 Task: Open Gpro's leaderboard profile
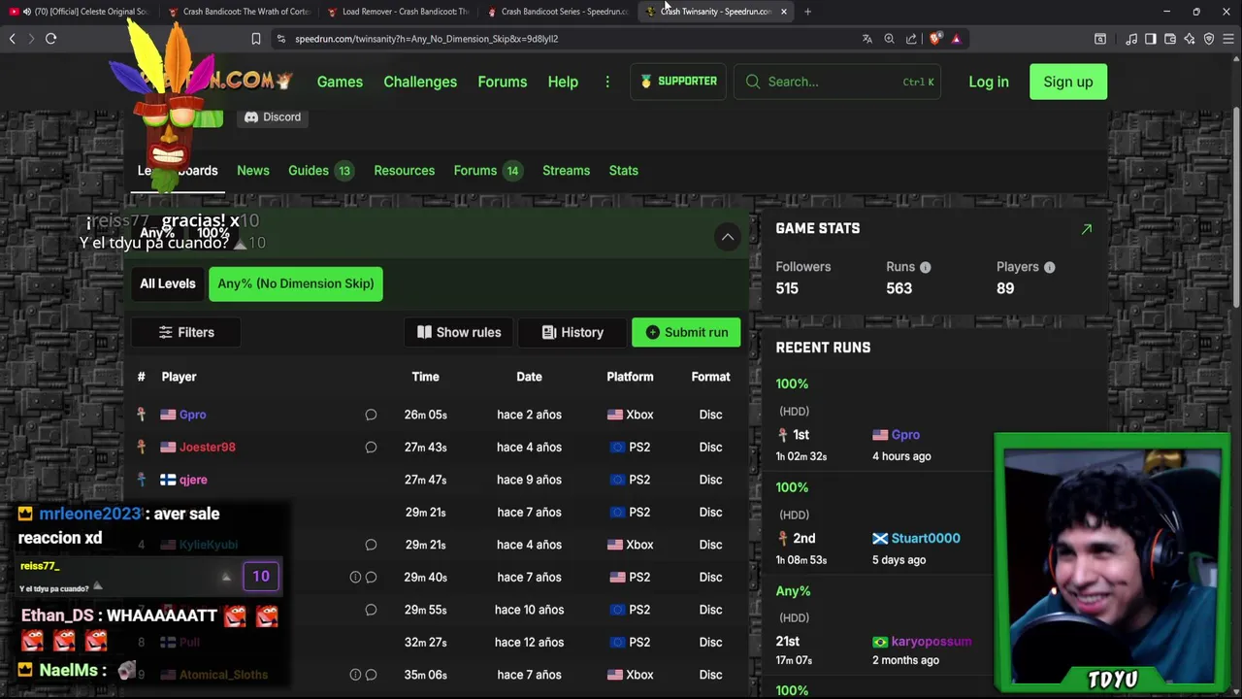pos(192,415)
